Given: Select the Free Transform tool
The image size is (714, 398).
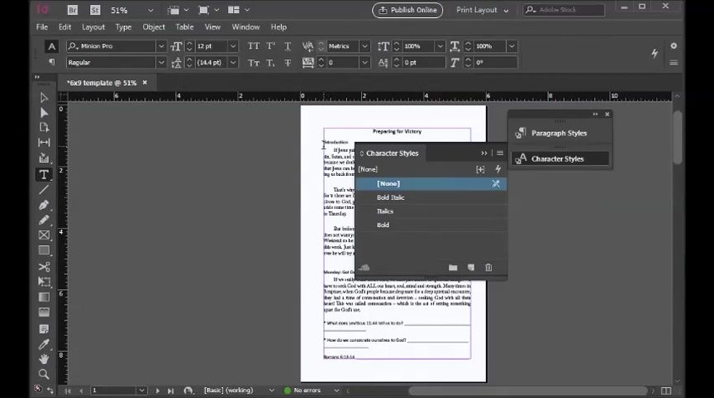Looking at the screenshot, I should pyautogui.click(x=44, y=282).
